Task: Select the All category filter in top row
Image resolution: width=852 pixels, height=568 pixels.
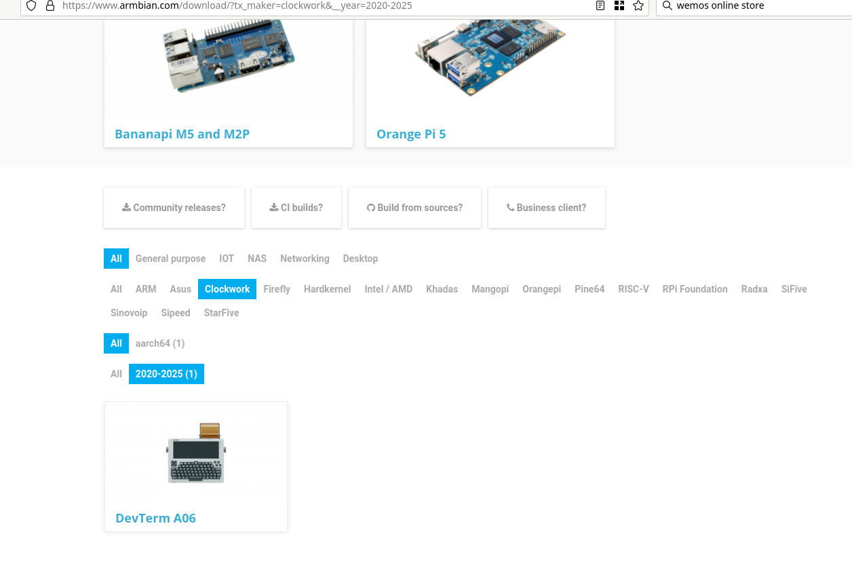Action: click(x=116, y=259)
